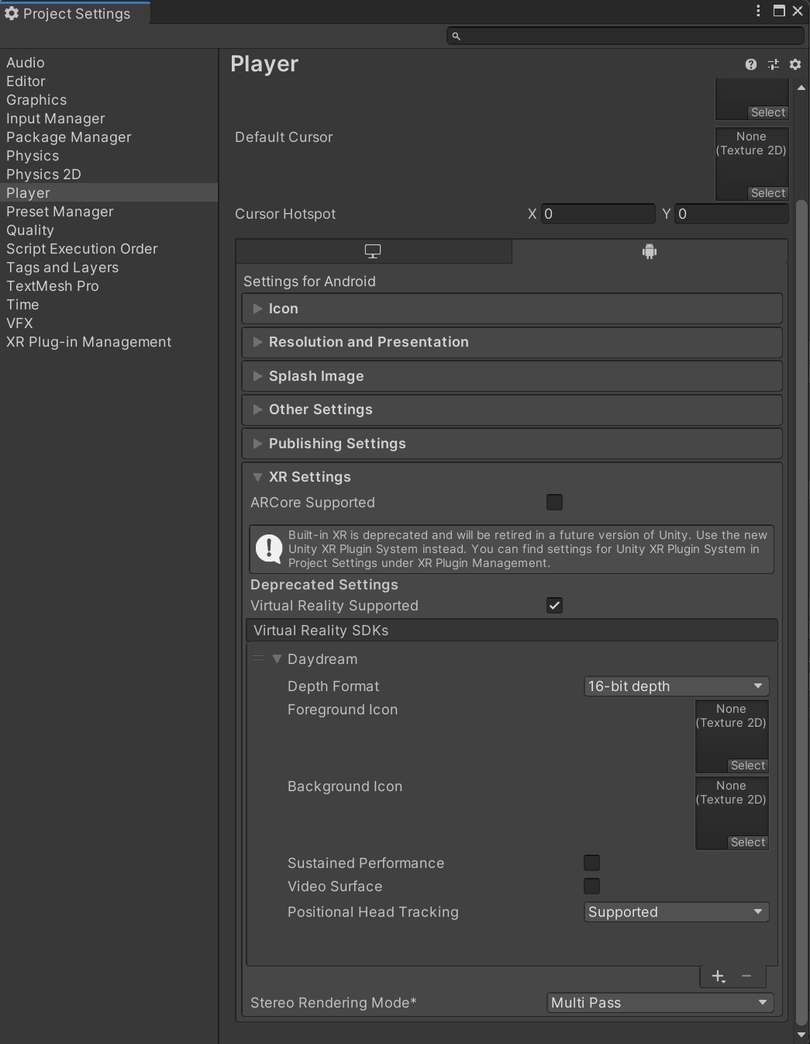Viewport: 810px width, 1044px height.
Task: Open VFX settings
Action: click(109, 323)
